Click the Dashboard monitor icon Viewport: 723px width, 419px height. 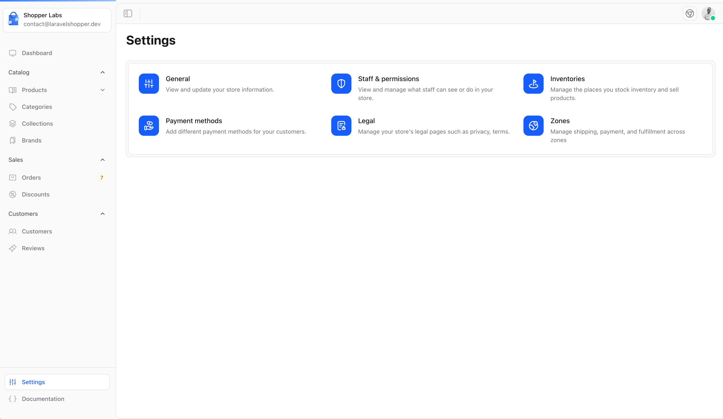12,53
